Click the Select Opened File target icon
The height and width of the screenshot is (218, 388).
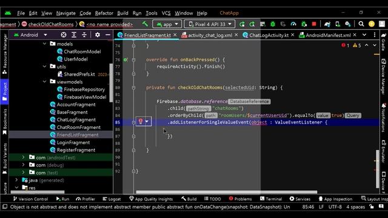click(64, 35)
